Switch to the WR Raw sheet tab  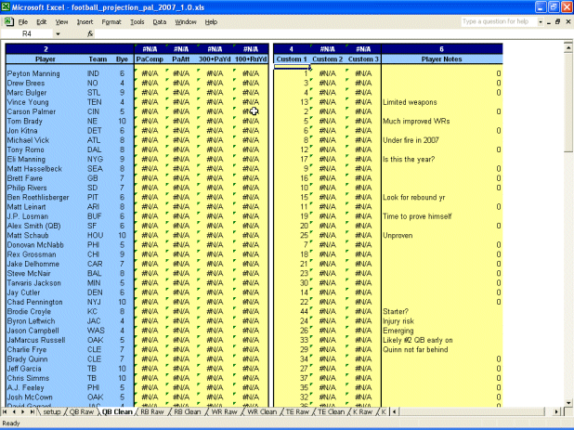[224, 411]
